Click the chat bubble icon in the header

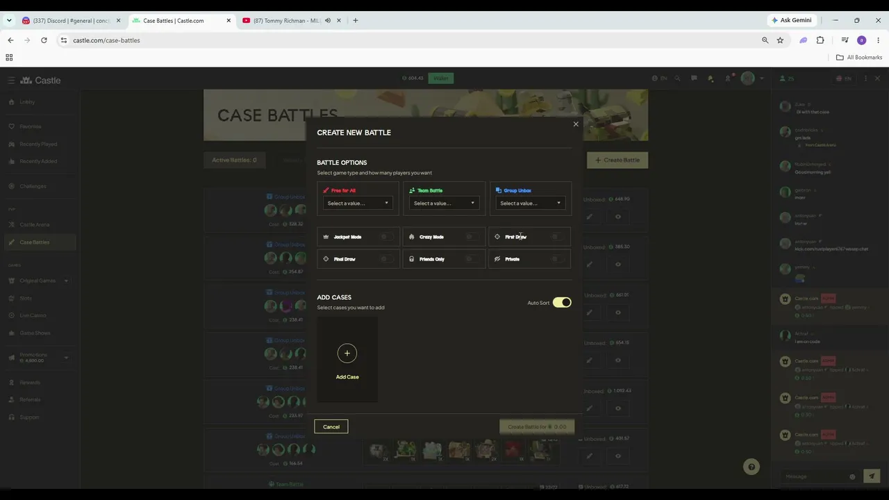pos(694,78)
